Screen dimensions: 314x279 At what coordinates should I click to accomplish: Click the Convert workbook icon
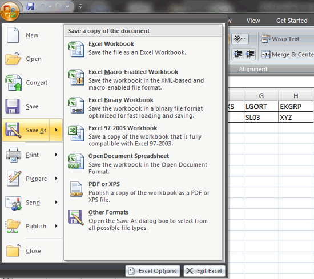[x=14, y=83]
